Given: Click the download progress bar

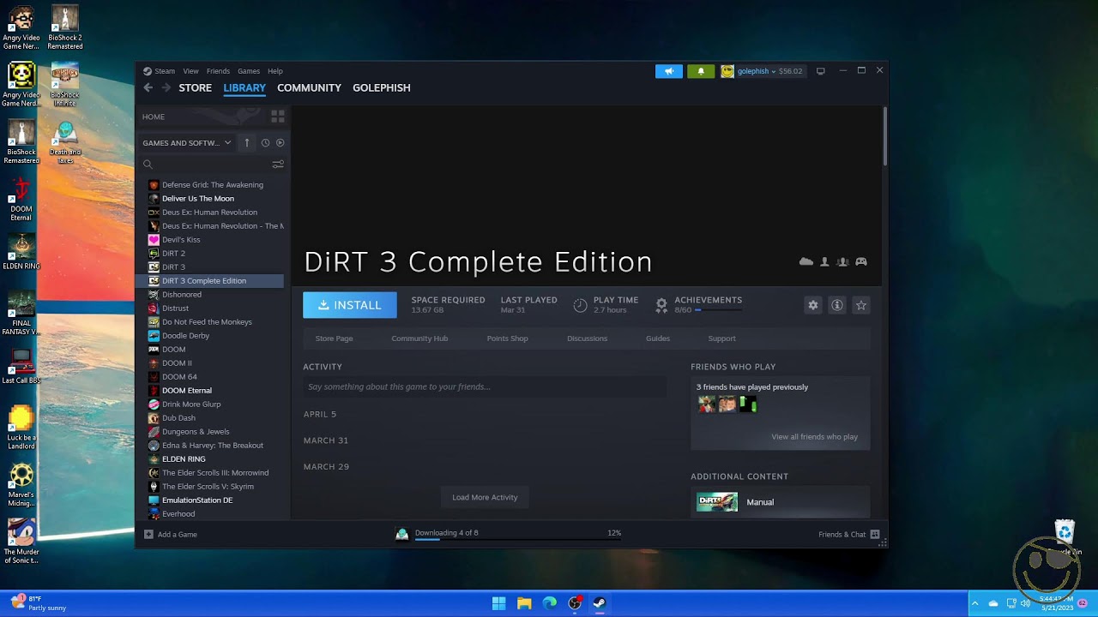Looking at the screenshot, I should tap(518, 540).
